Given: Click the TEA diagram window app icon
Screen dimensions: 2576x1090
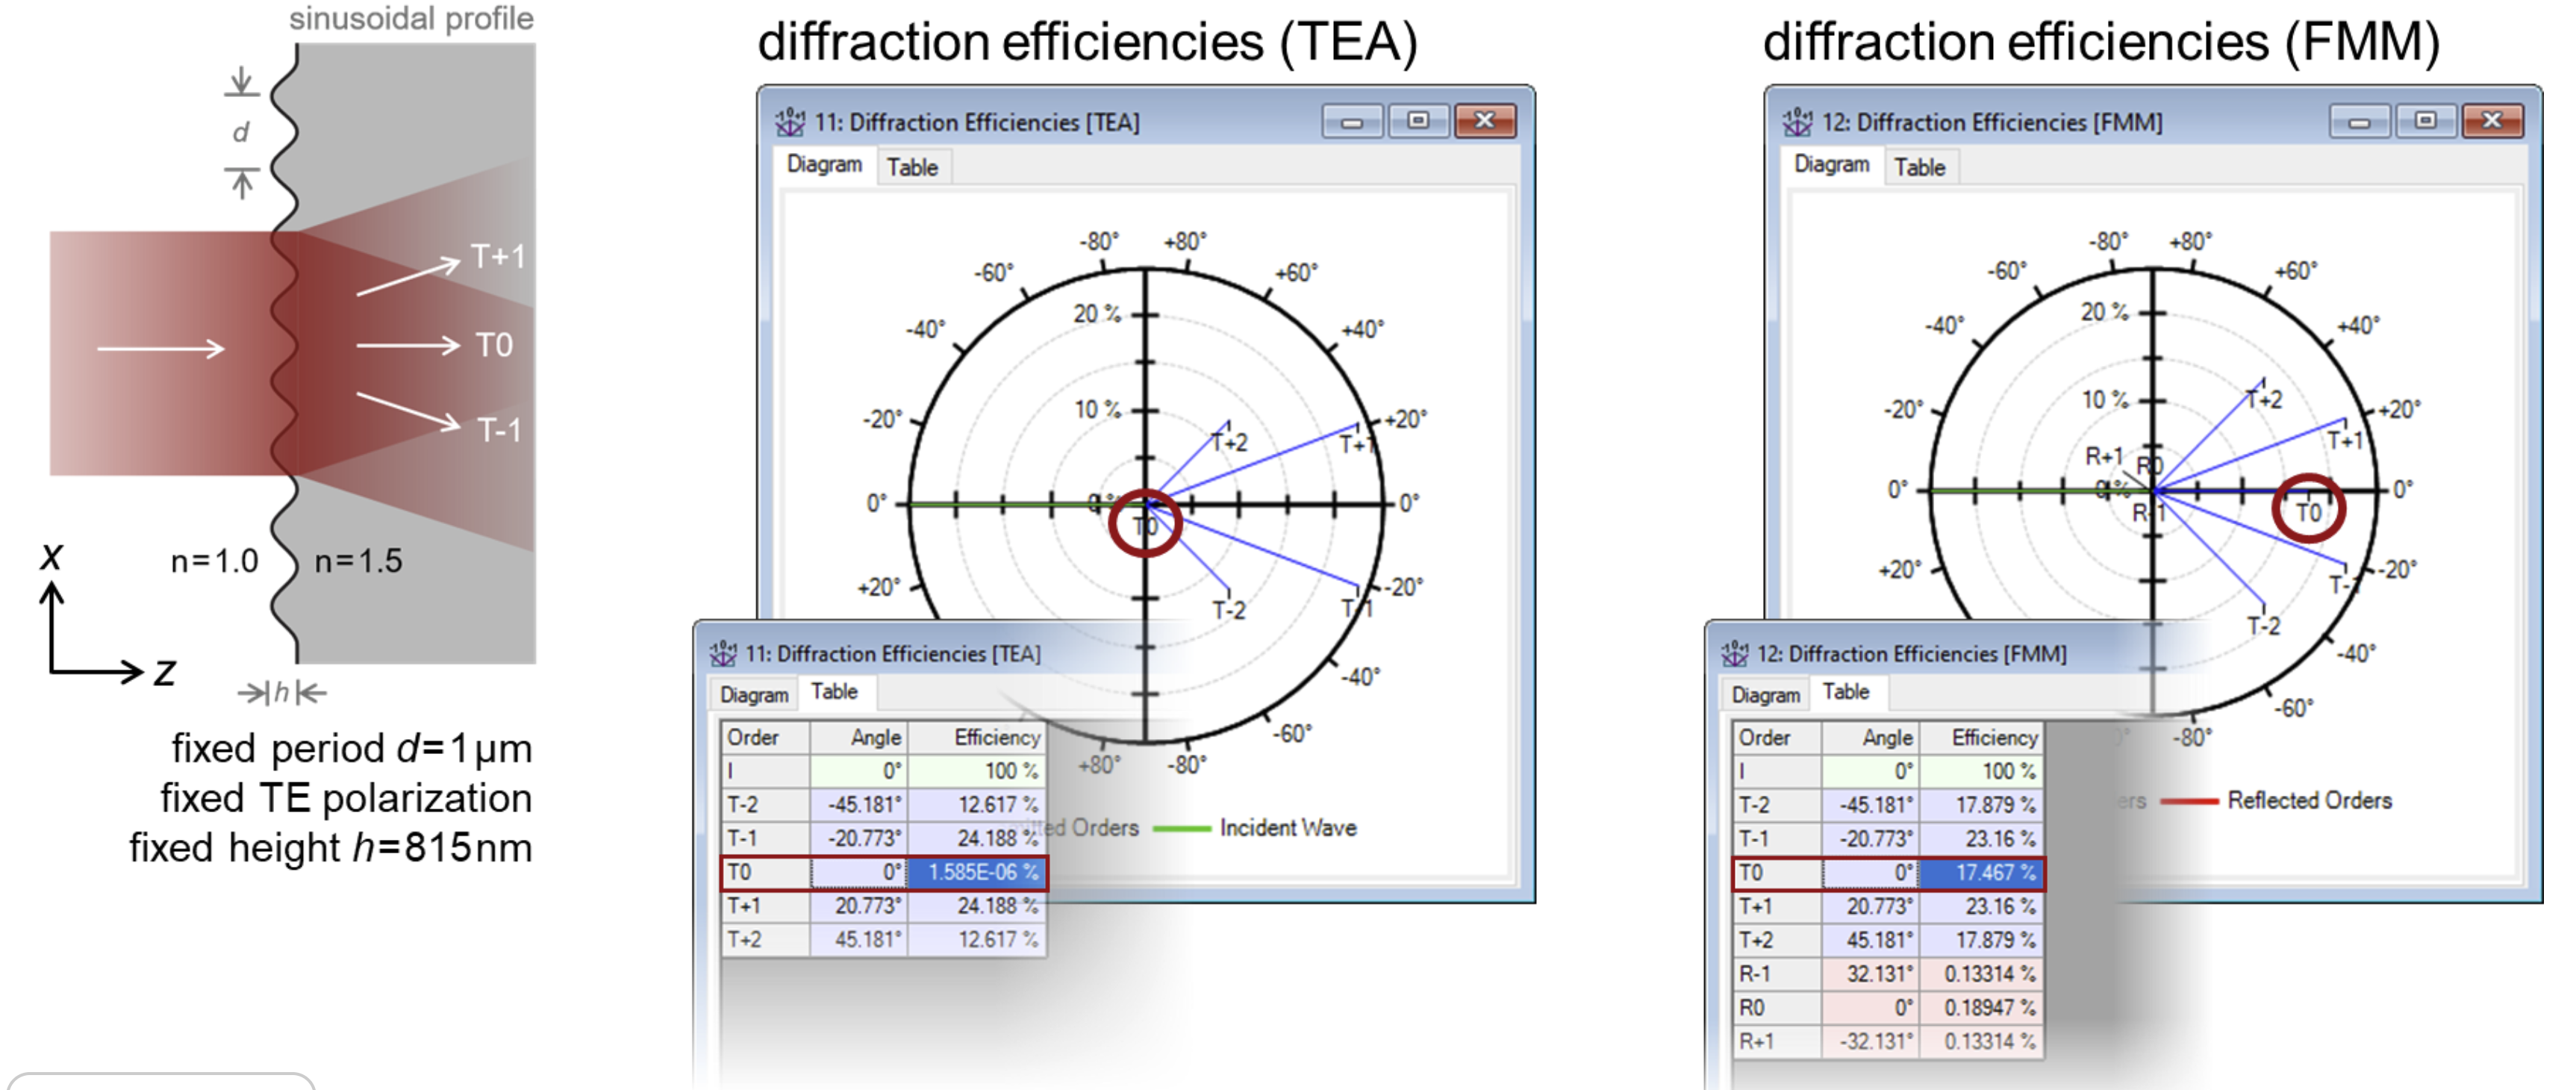Looking at the screenshot, I should point(789,122).
